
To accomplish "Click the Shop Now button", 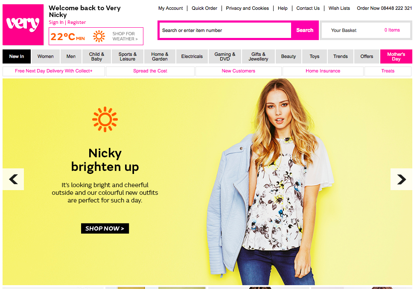I will coord(105,228).
